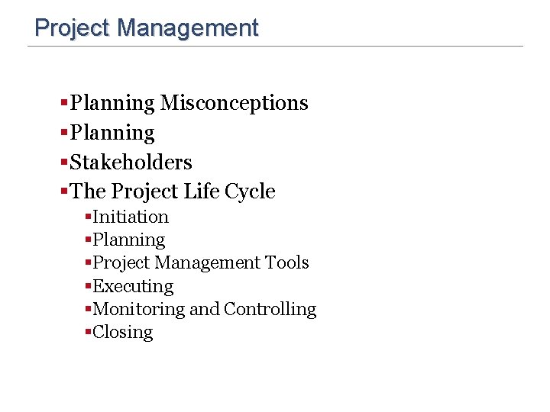Click red bullet marker beside The Project Life Cycle

(64, 191)
